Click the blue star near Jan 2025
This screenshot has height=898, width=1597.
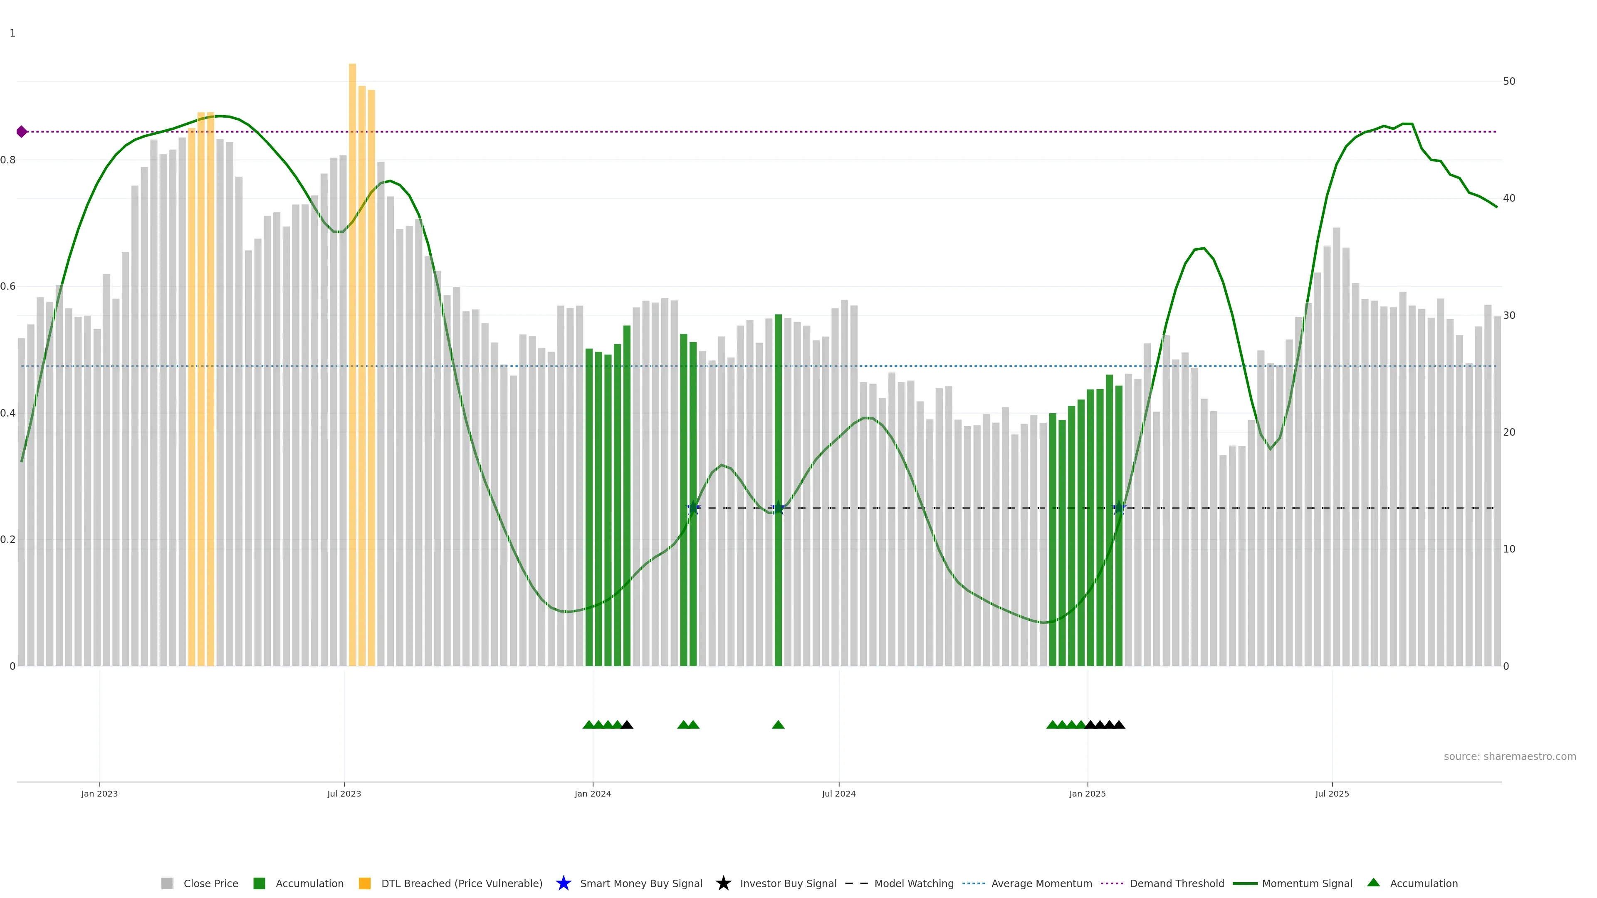pos(1119,508)
